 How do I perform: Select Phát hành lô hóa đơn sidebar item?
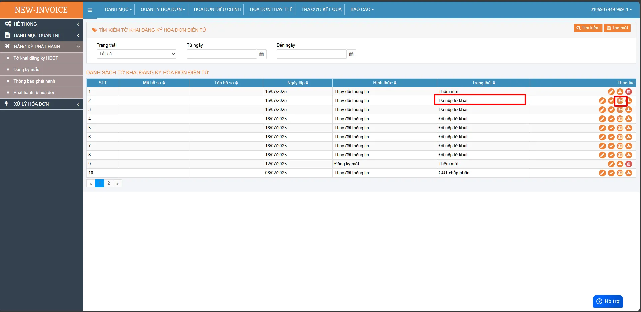click(x=42, y=93)
